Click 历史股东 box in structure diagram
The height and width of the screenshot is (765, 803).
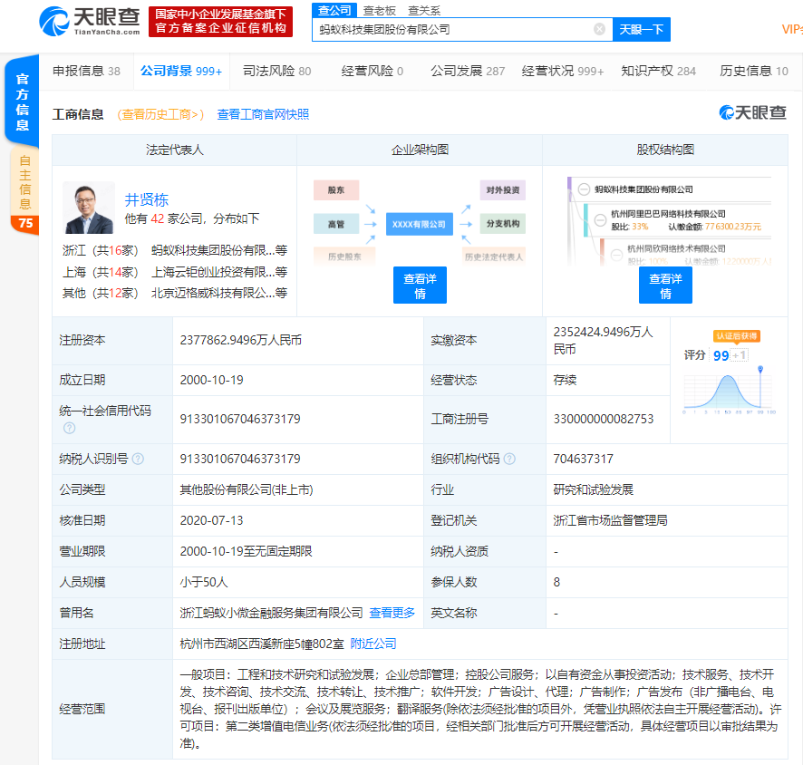(x=344, y=257)
